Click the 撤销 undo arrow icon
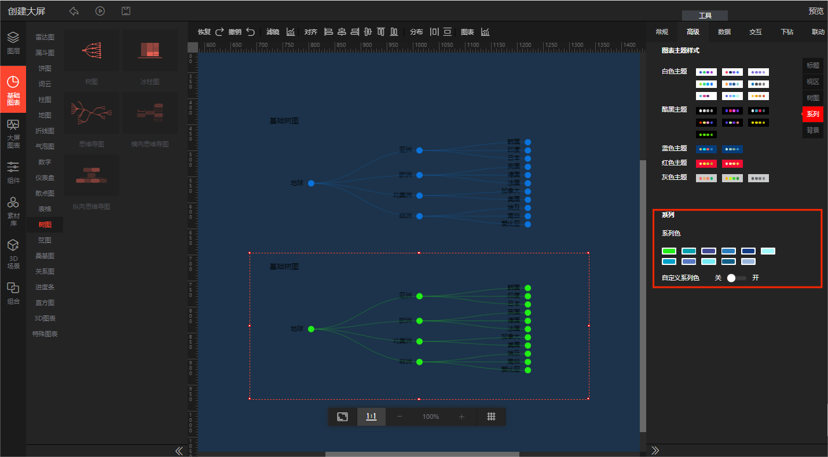This screenshot has height=457, width=828. coord(250,32)
